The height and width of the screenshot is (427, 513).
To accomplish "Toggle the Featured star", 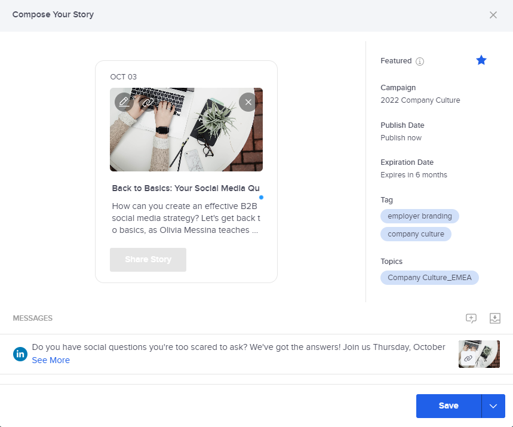I will coord(481,60).
